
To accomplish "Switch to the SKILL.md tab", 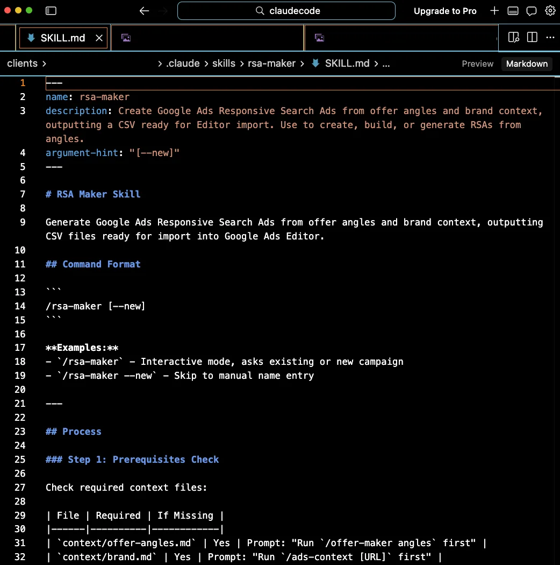I will [x=63, y=38].
